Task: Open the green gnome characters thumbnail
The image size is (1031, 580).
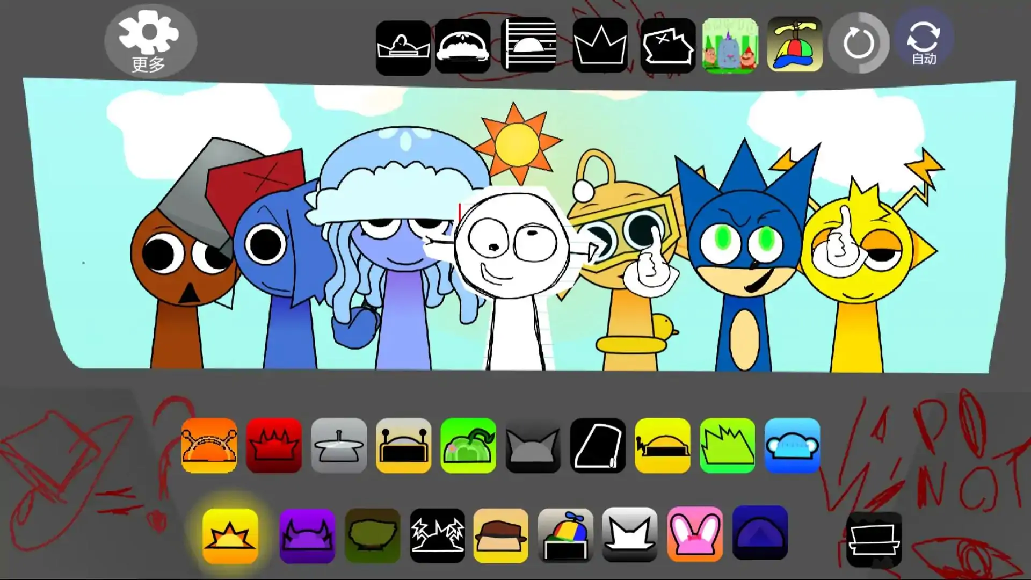Action: [x=730, y=46]
